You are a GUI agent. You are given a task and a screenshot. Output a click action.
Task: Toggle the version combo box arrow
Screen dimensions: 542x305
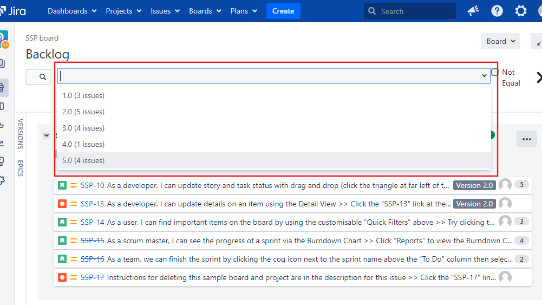(484, 76)
